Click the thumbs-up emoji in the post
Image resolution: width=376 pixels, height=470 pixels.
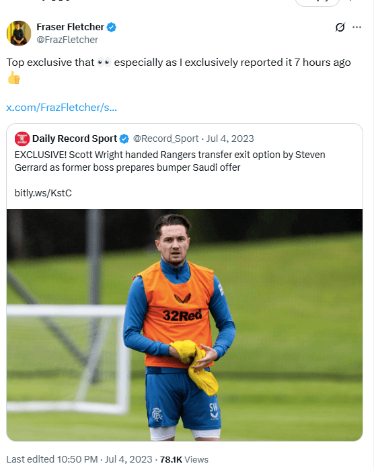click(x=14, y=77)
